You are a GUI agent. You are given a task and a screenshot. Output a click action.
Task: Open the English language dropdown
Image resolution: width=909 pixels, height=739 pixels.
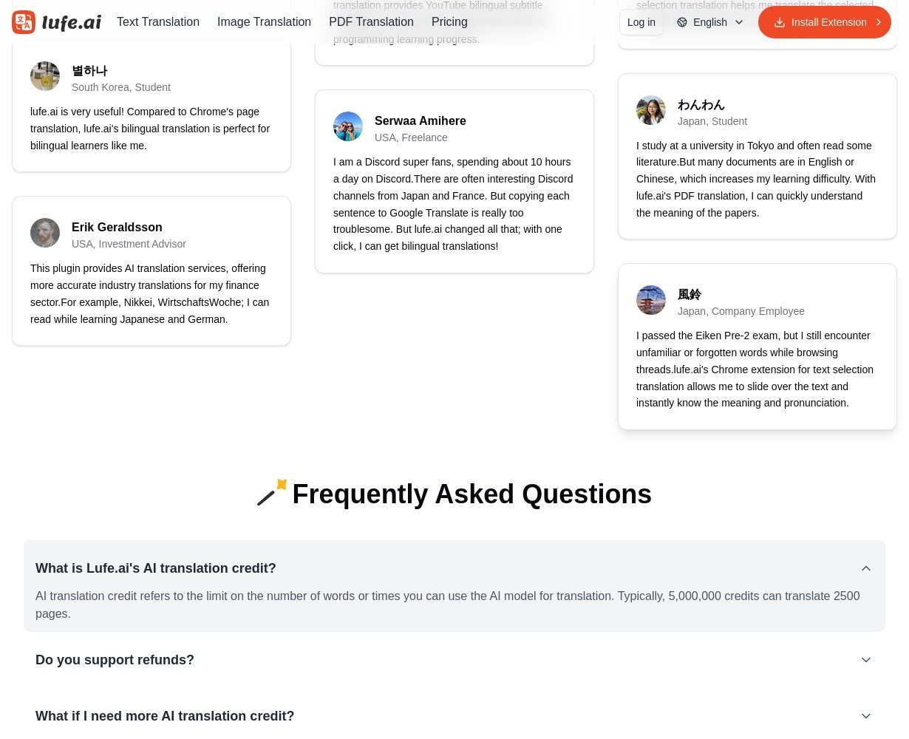point(710,22)
